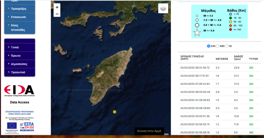Open the map layers switcher

[x=163, y=8]
